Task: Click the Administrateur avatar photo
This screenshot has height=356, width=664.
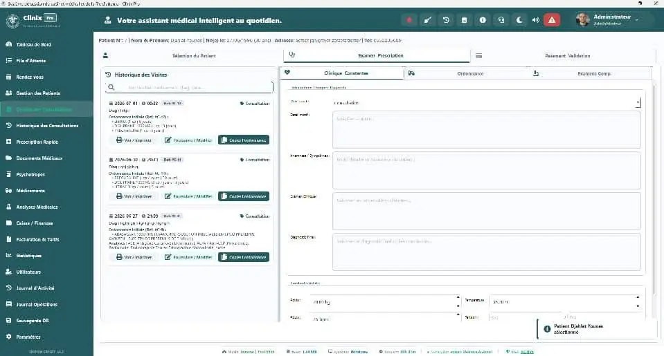Action: [583, 19]
